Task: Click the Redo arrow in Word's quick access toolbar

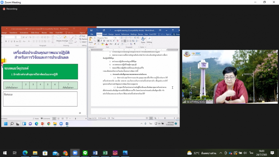Action: 104,30
